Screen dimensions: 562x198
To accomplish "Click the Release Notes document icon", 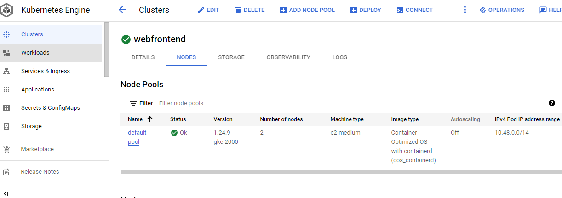I will [6, 172].
